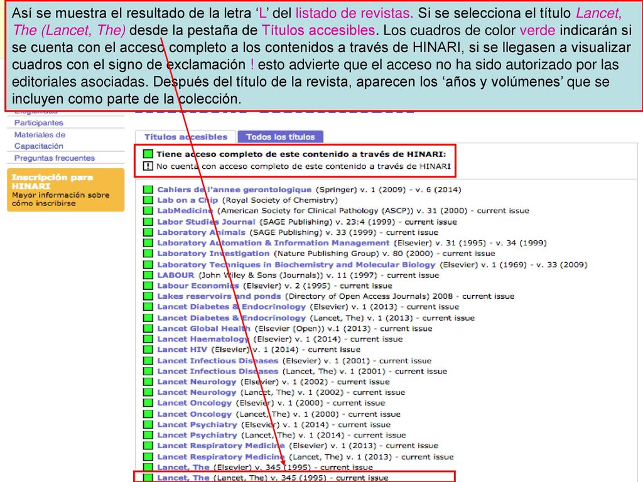Open Laboratory Automation & Information Management
Viewport: 643px width, 482px height.
coord(273,243)
